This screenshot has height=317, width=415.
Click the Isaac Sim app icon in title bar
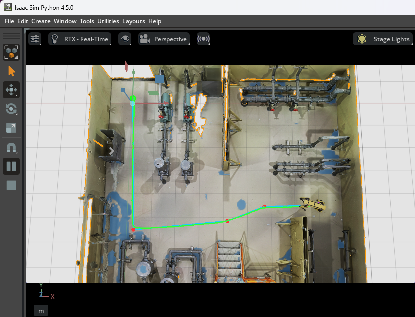tap(8, 7)
